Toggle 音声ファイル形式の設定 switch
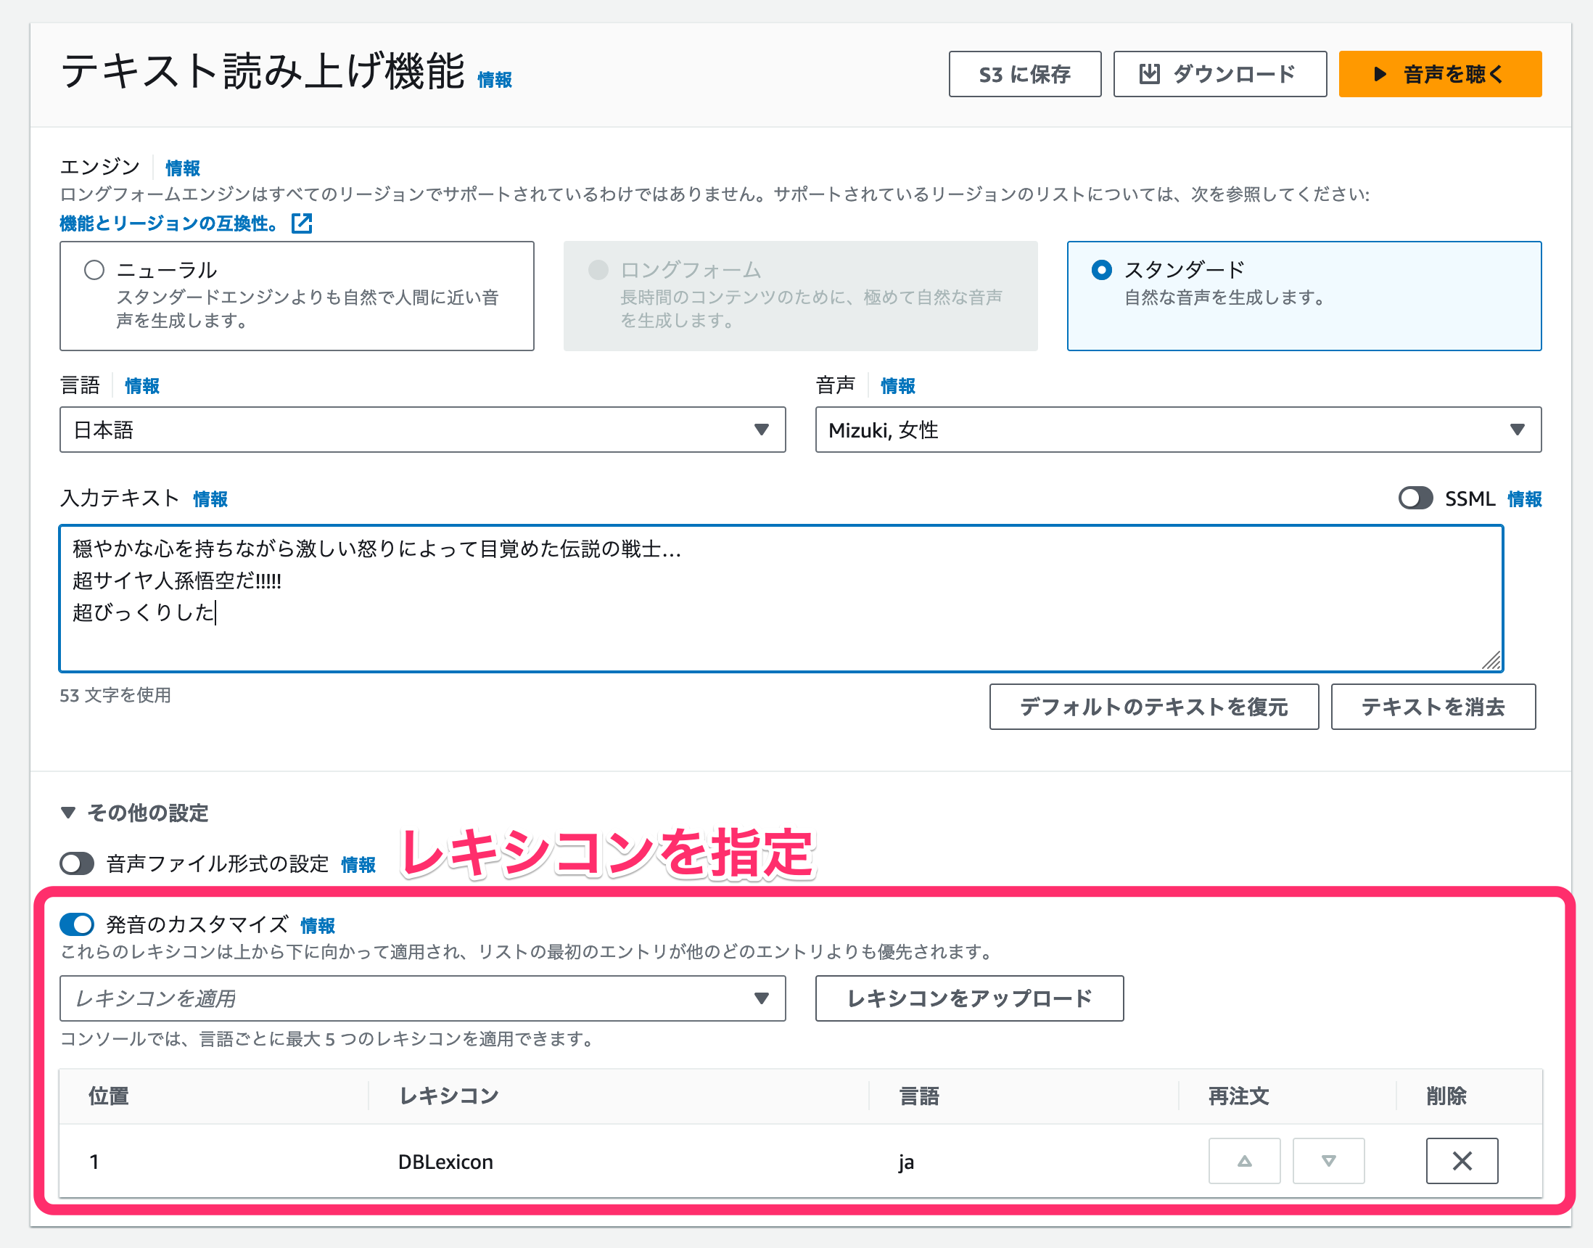Image resolution: width=1593 pixels, height=1248 pixels. (78, 863)
